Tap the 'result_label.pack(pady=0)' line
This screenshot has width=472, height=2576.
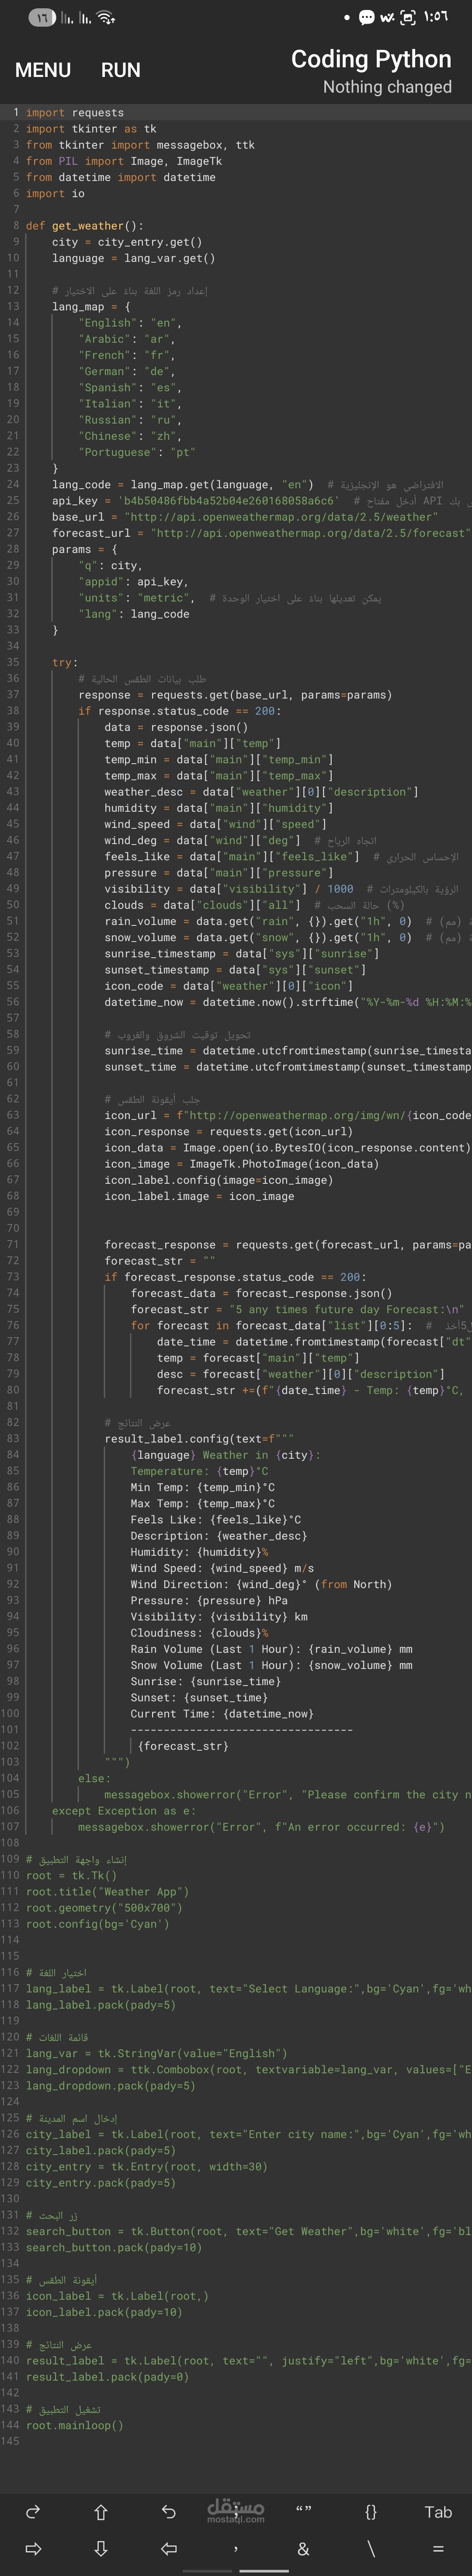[107, 2377]
